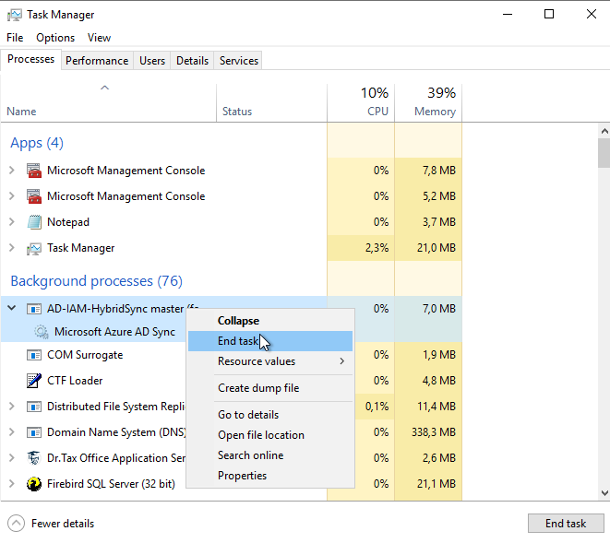Expand the Distributed File System Replication row

[x=12, y=407]
